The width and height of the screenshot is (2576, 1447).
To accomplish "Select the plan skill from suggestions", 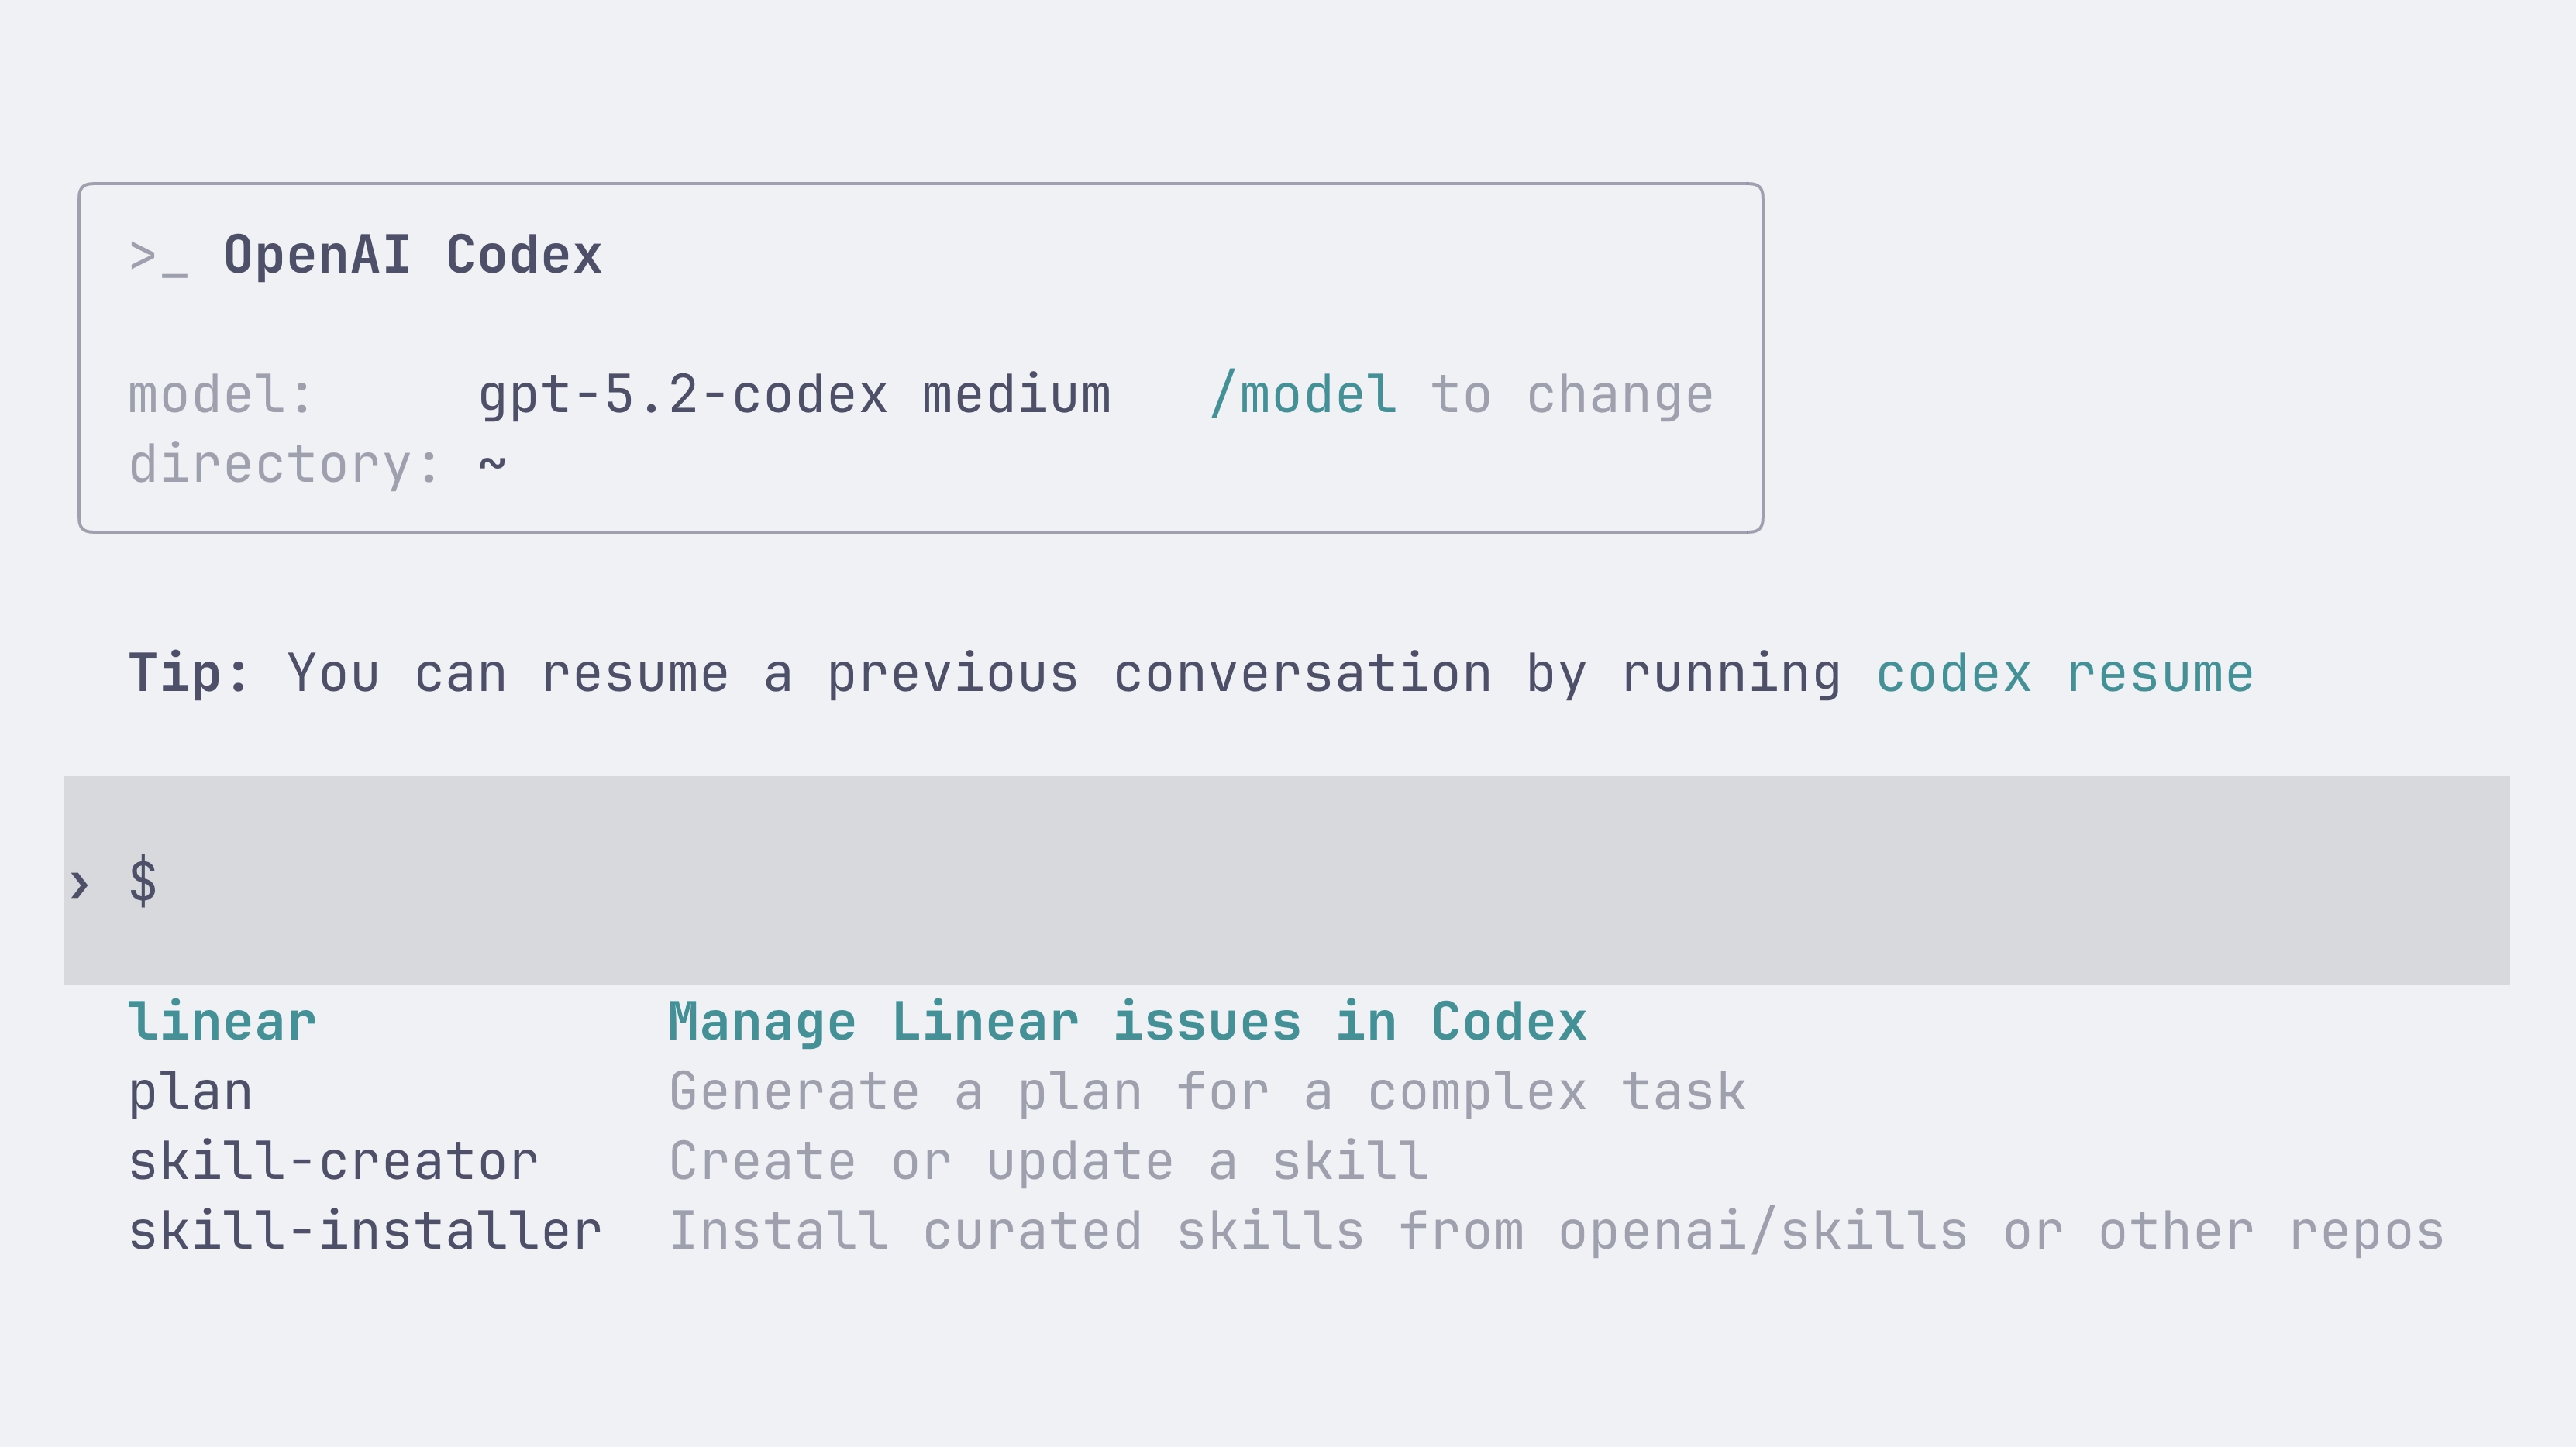I will coord(190,1092).
